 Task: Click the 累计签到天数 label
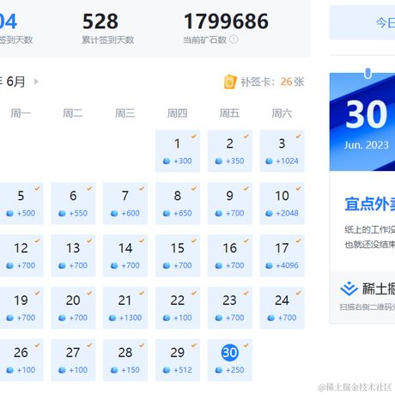point(108,39)
